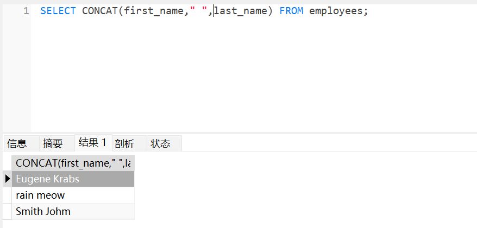Select the 结果 1 tab
The image size is (477, 228).
click(x=92, y=143)
